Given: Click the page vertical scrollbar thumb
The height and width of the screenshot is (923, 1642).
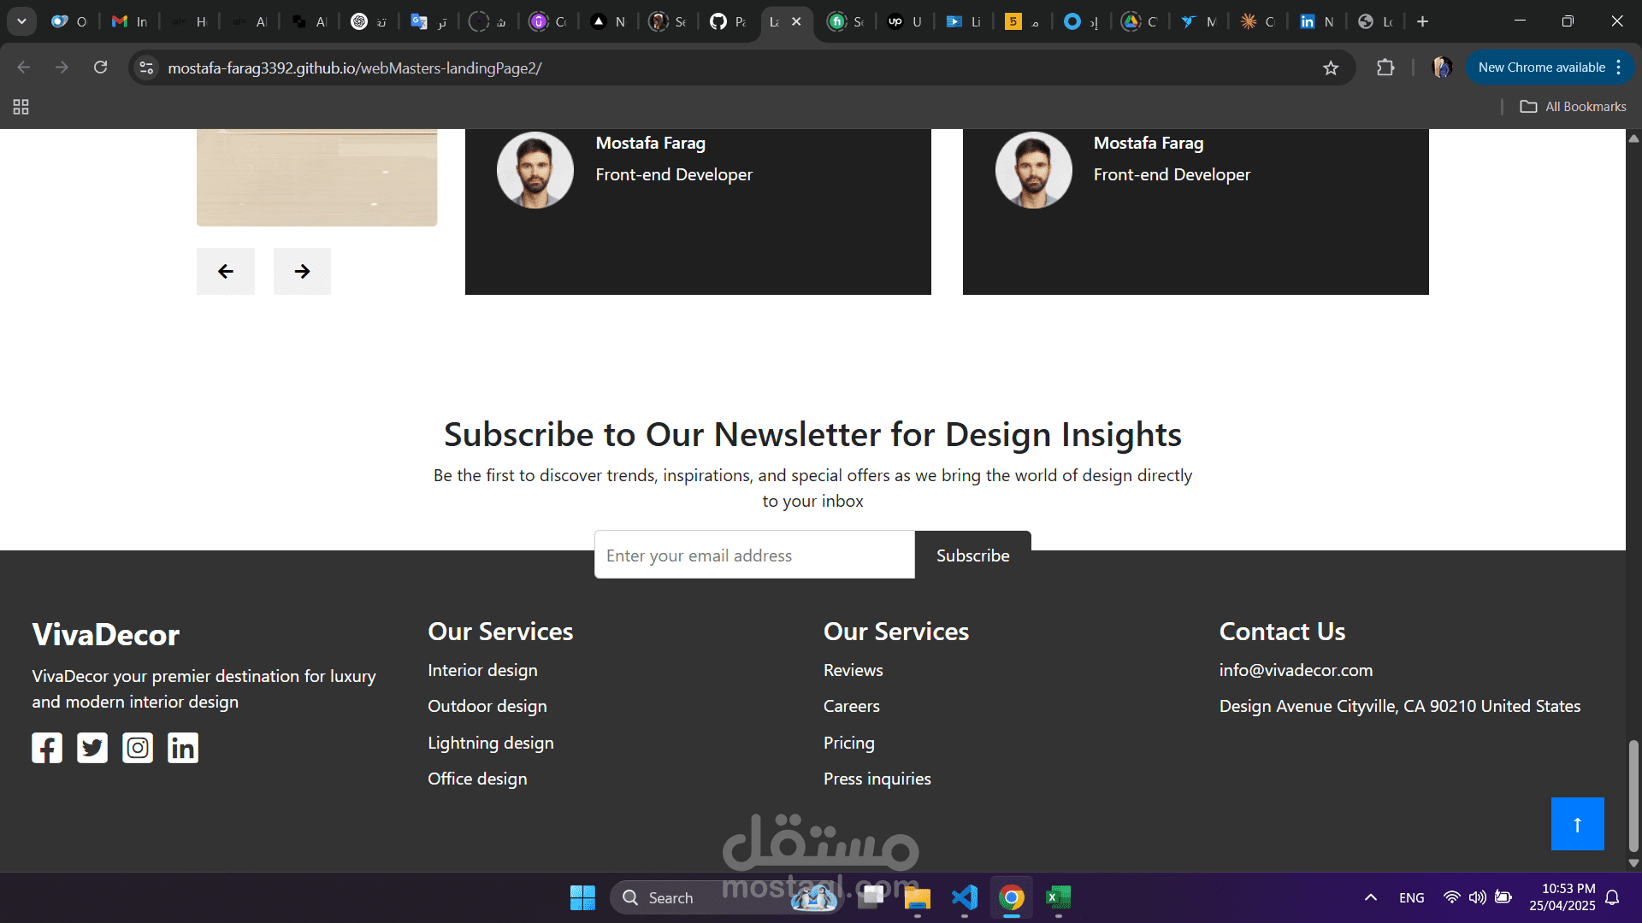Looking at the screenshot, I should coord(1633,795).
